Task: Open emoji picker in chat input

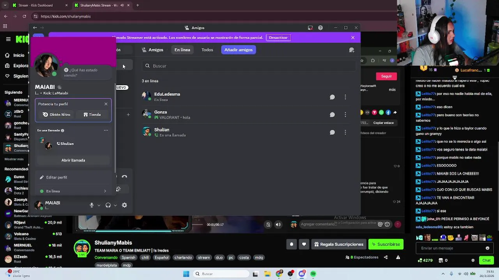Action: click(x=487, y=248)
